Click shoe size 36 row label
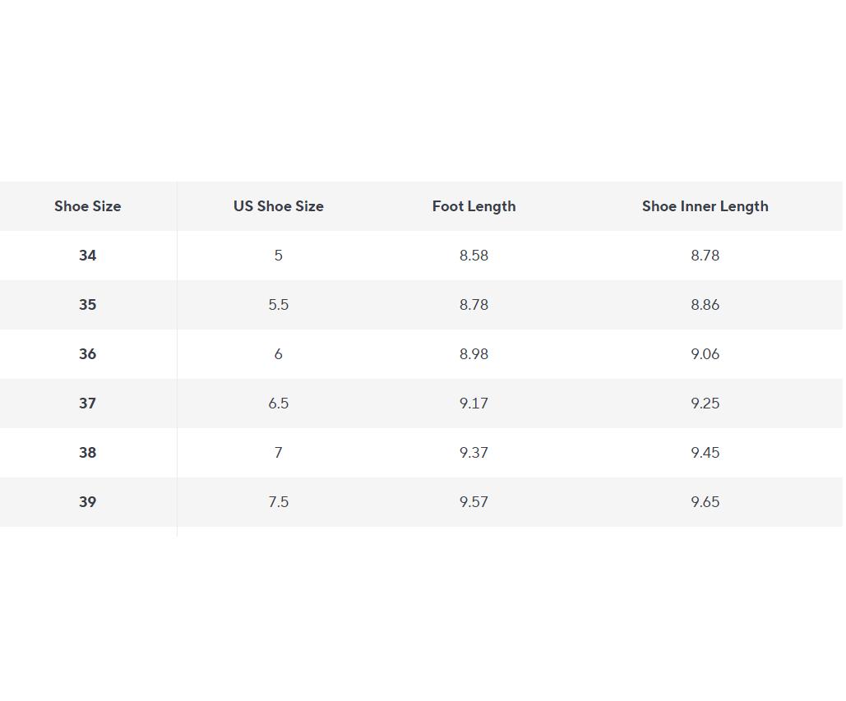Viewport: 846px width, 701px height. pyautogui.click(x=87, y=354)
